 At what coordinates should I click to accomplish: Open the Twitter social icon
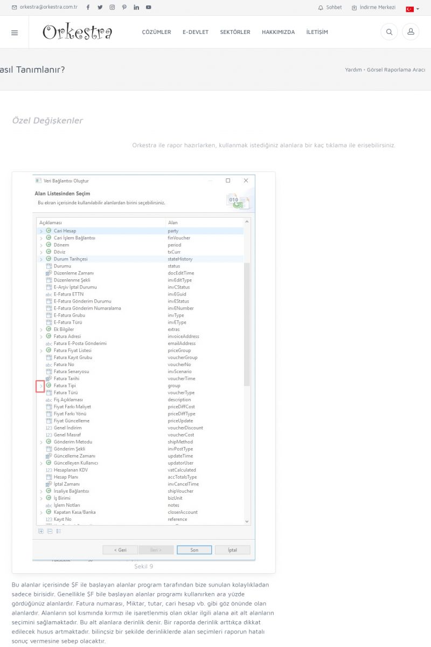[x=100, y=8]
